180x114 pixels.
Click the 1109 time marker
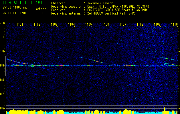tap(157, 24)
